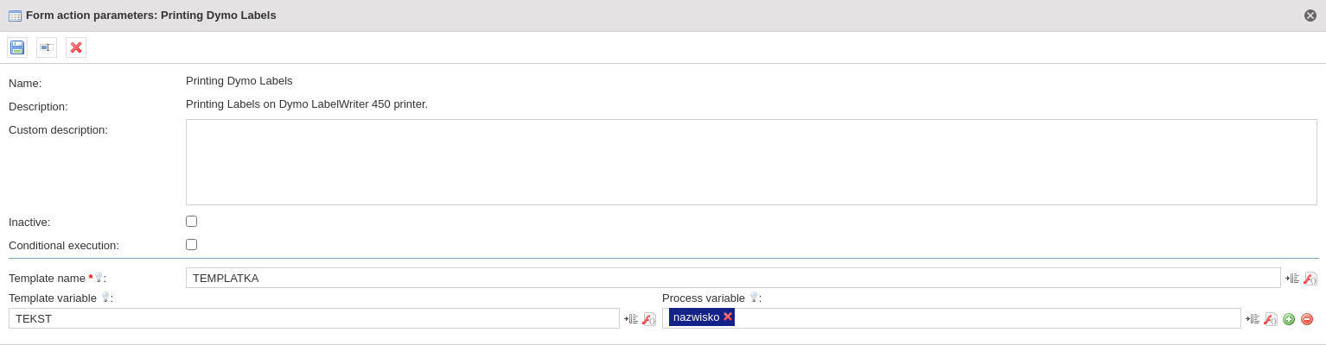
Task: Click function editor icon beside Process variable
Action: [1271, 319]
